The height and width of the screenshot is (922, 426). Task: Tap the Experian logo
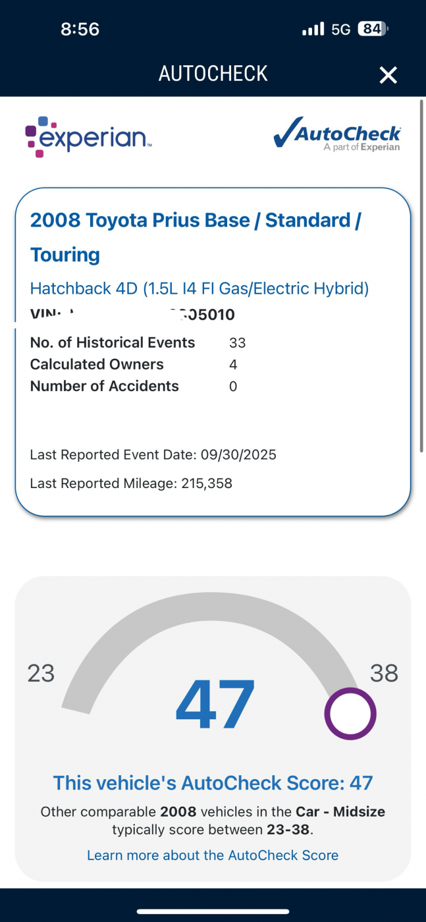click(89, 136)
